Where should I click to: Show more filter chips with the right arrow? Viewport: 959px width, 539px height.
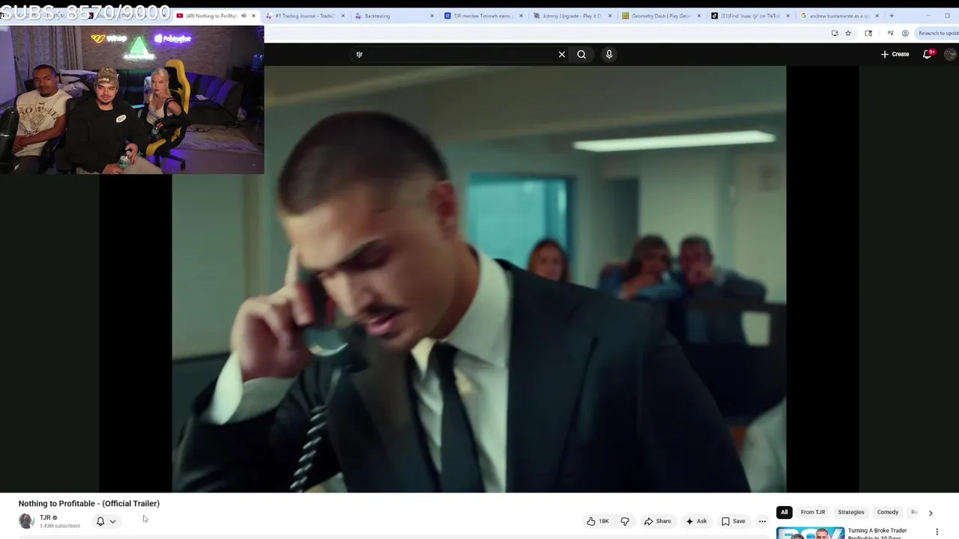[931, 513]
